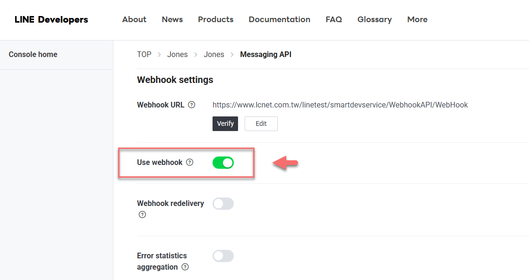The height and width of the screenshot is (280, 529).
Task: Open the FAQ page
Action: 333,19
